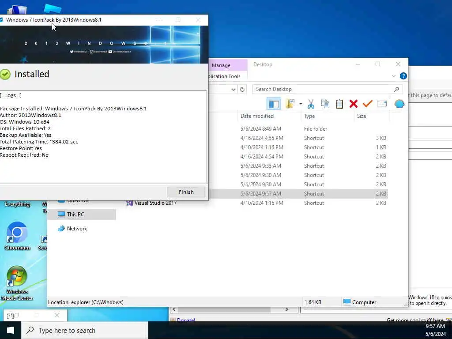Click the Email envelope toolbar icon

click(382, 103)
